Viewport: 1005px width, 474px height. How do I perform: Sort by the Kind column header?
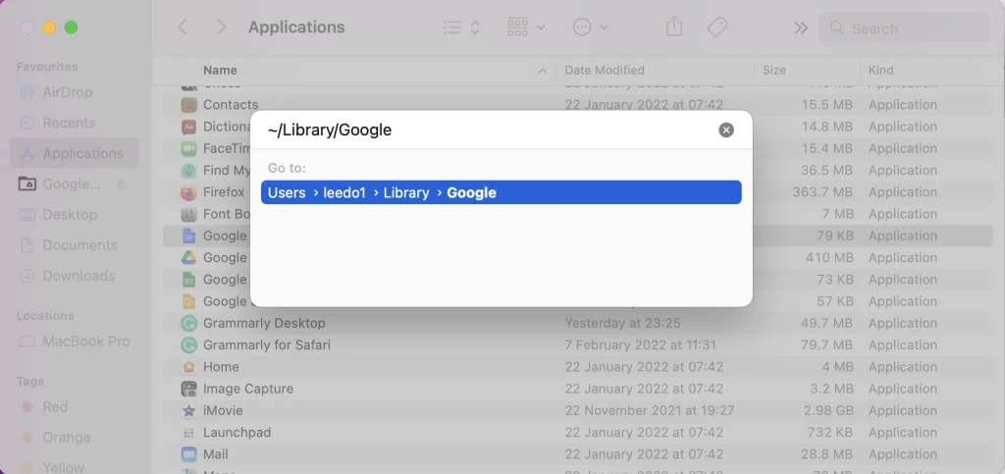coord(880,71)
